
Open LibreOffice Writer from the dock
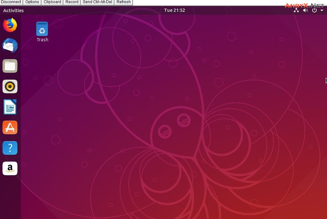(x=10, y=107)
